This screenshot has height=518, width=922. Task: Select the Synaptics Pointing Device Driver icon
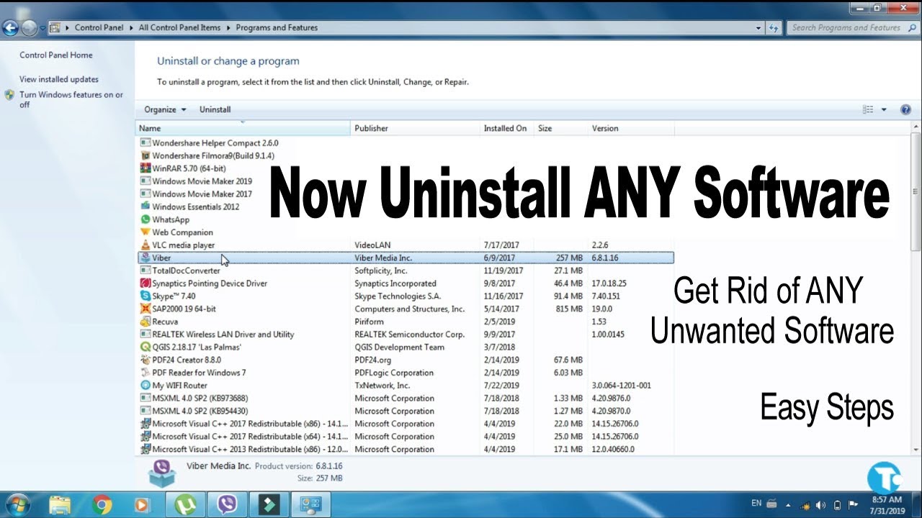tap(146, 283)
